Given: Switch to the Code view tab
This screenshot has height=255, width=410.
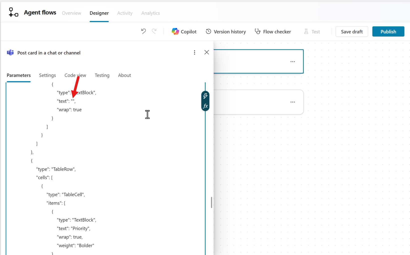Looking at the screenshot, I should pyautogui.click(x=75, y=75).
